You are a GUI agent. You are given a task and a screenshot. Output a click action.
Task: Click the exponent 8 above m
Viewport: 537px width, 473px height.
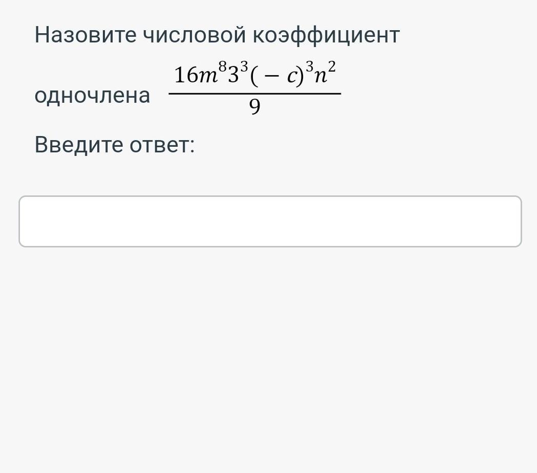pos(223,68)
